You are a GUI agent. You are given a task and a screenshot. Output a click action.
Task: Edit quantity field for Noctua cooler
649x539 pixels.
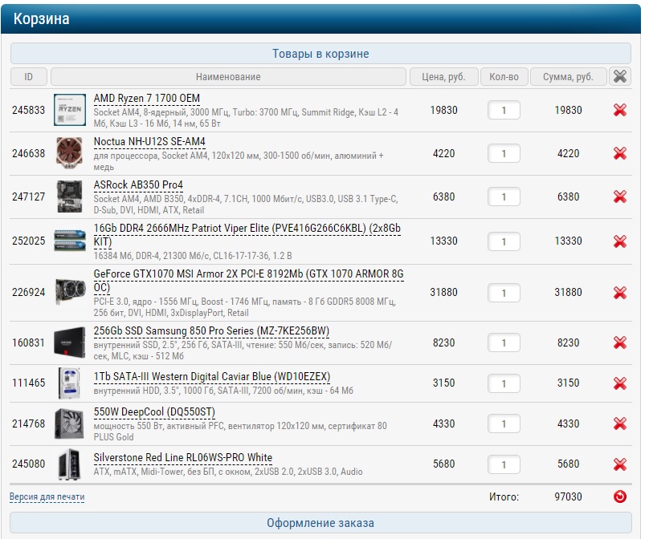point(504,154)
